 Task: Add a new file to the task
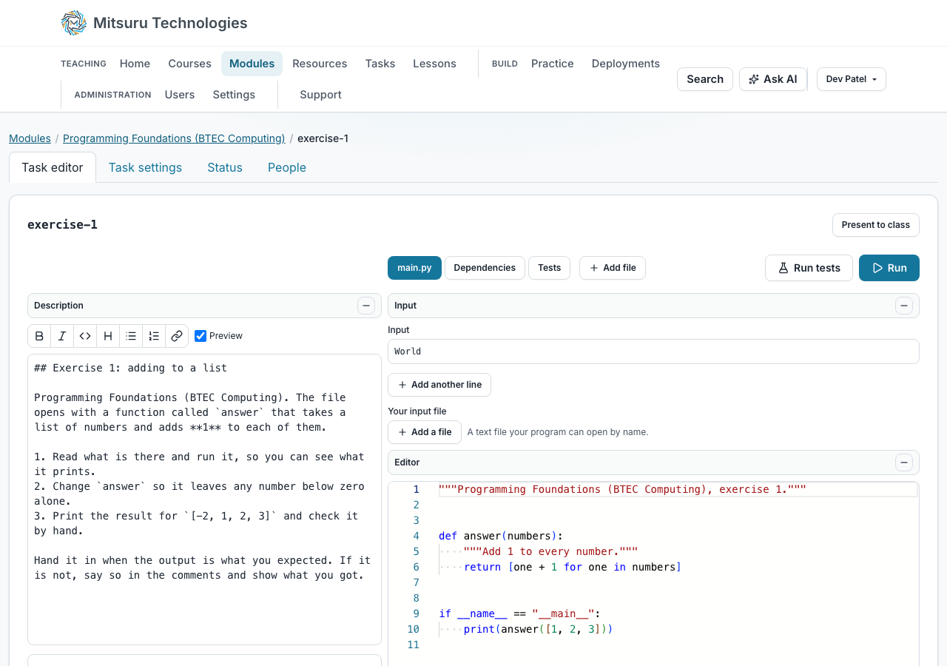click(x=613, y=268)
